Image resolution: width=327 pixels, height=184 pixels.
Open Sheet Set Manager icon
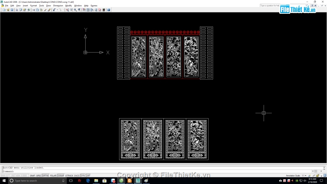[96, 10]
